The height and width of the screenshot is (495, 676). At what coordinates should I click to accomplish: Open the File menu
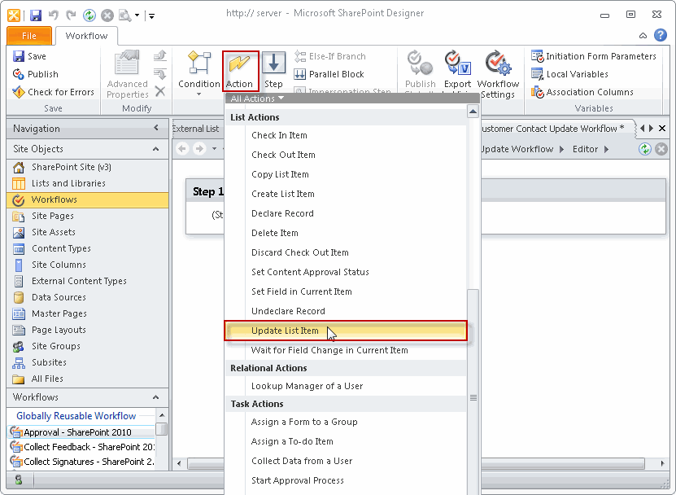coord(28,35)
